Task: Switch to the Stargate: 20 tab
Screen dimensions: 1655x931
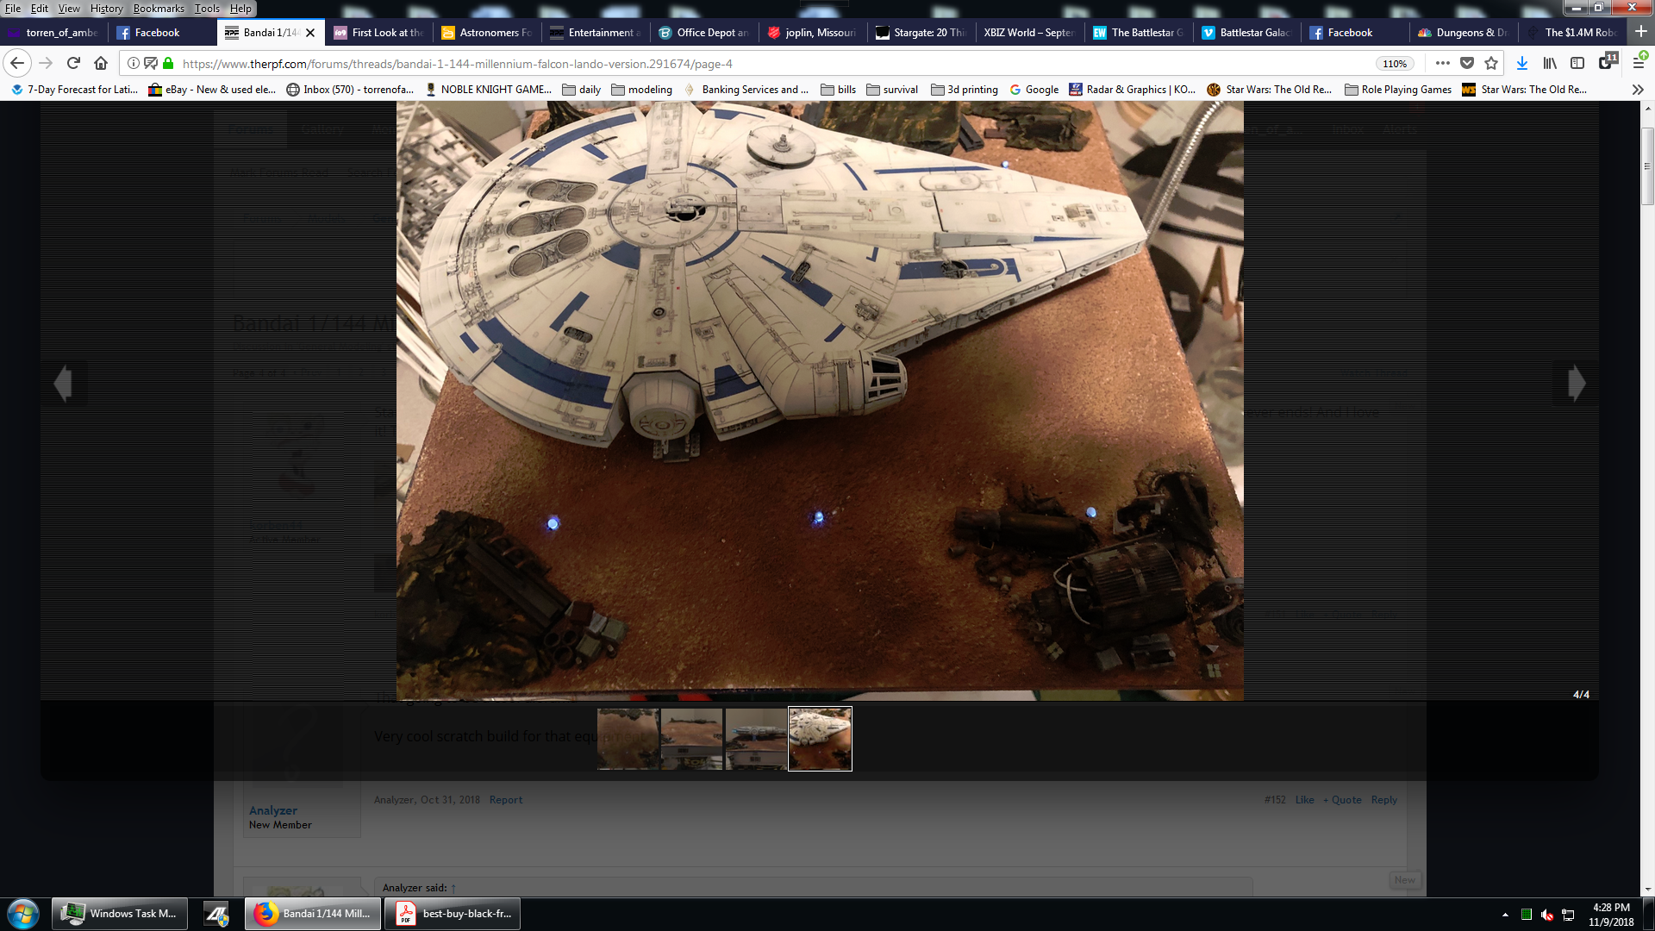Action: pyautogui.click(x=921, y=33)
